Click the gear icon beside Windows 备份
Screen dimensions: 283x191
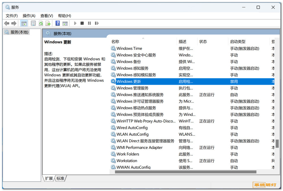pos(113,62)
